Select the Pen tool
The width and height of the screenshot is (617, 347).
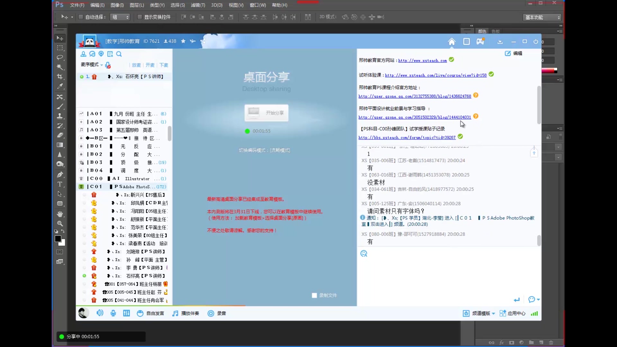[x=60, y=174]
